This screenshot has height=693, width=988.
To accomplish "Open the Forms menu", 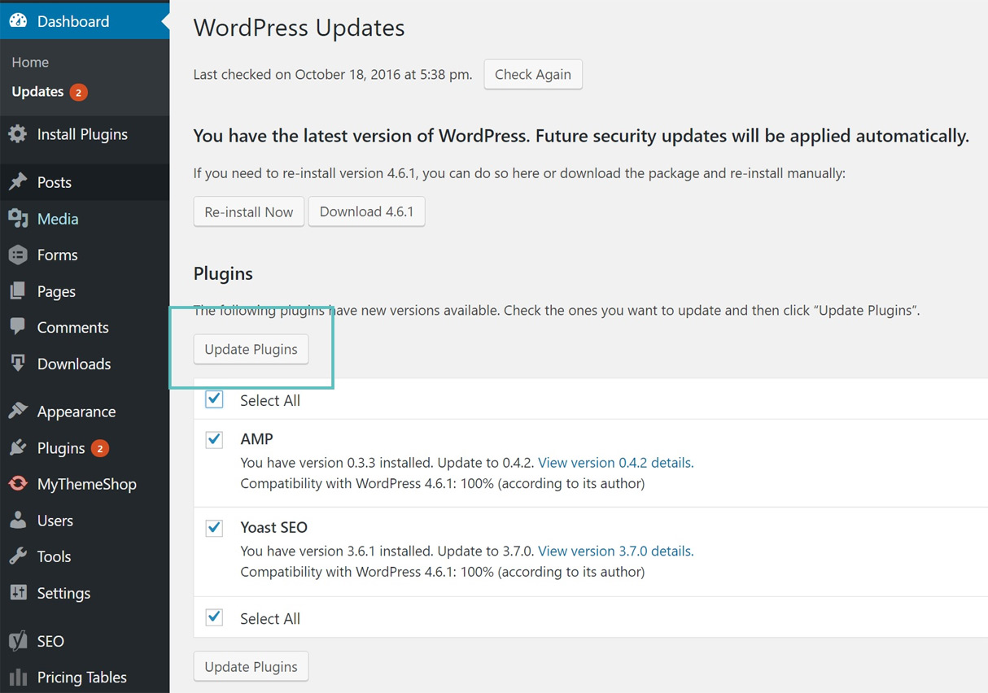I will point(85,255).
